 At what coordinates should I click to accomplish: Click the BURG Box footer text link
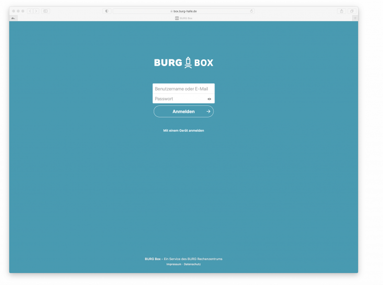tap(153, 259)
